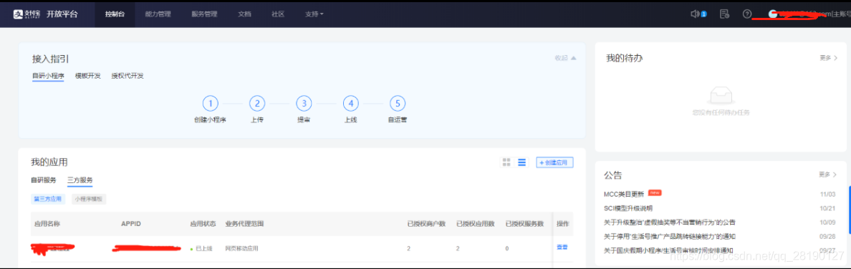Open 更多 in 公告 panel
The image size is (851, 269).
click(828, 175)
